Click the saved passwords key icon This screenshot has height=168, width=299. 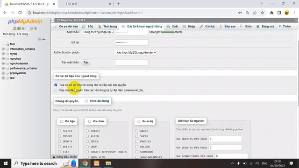pyautogui.click(x=240, y=13)
